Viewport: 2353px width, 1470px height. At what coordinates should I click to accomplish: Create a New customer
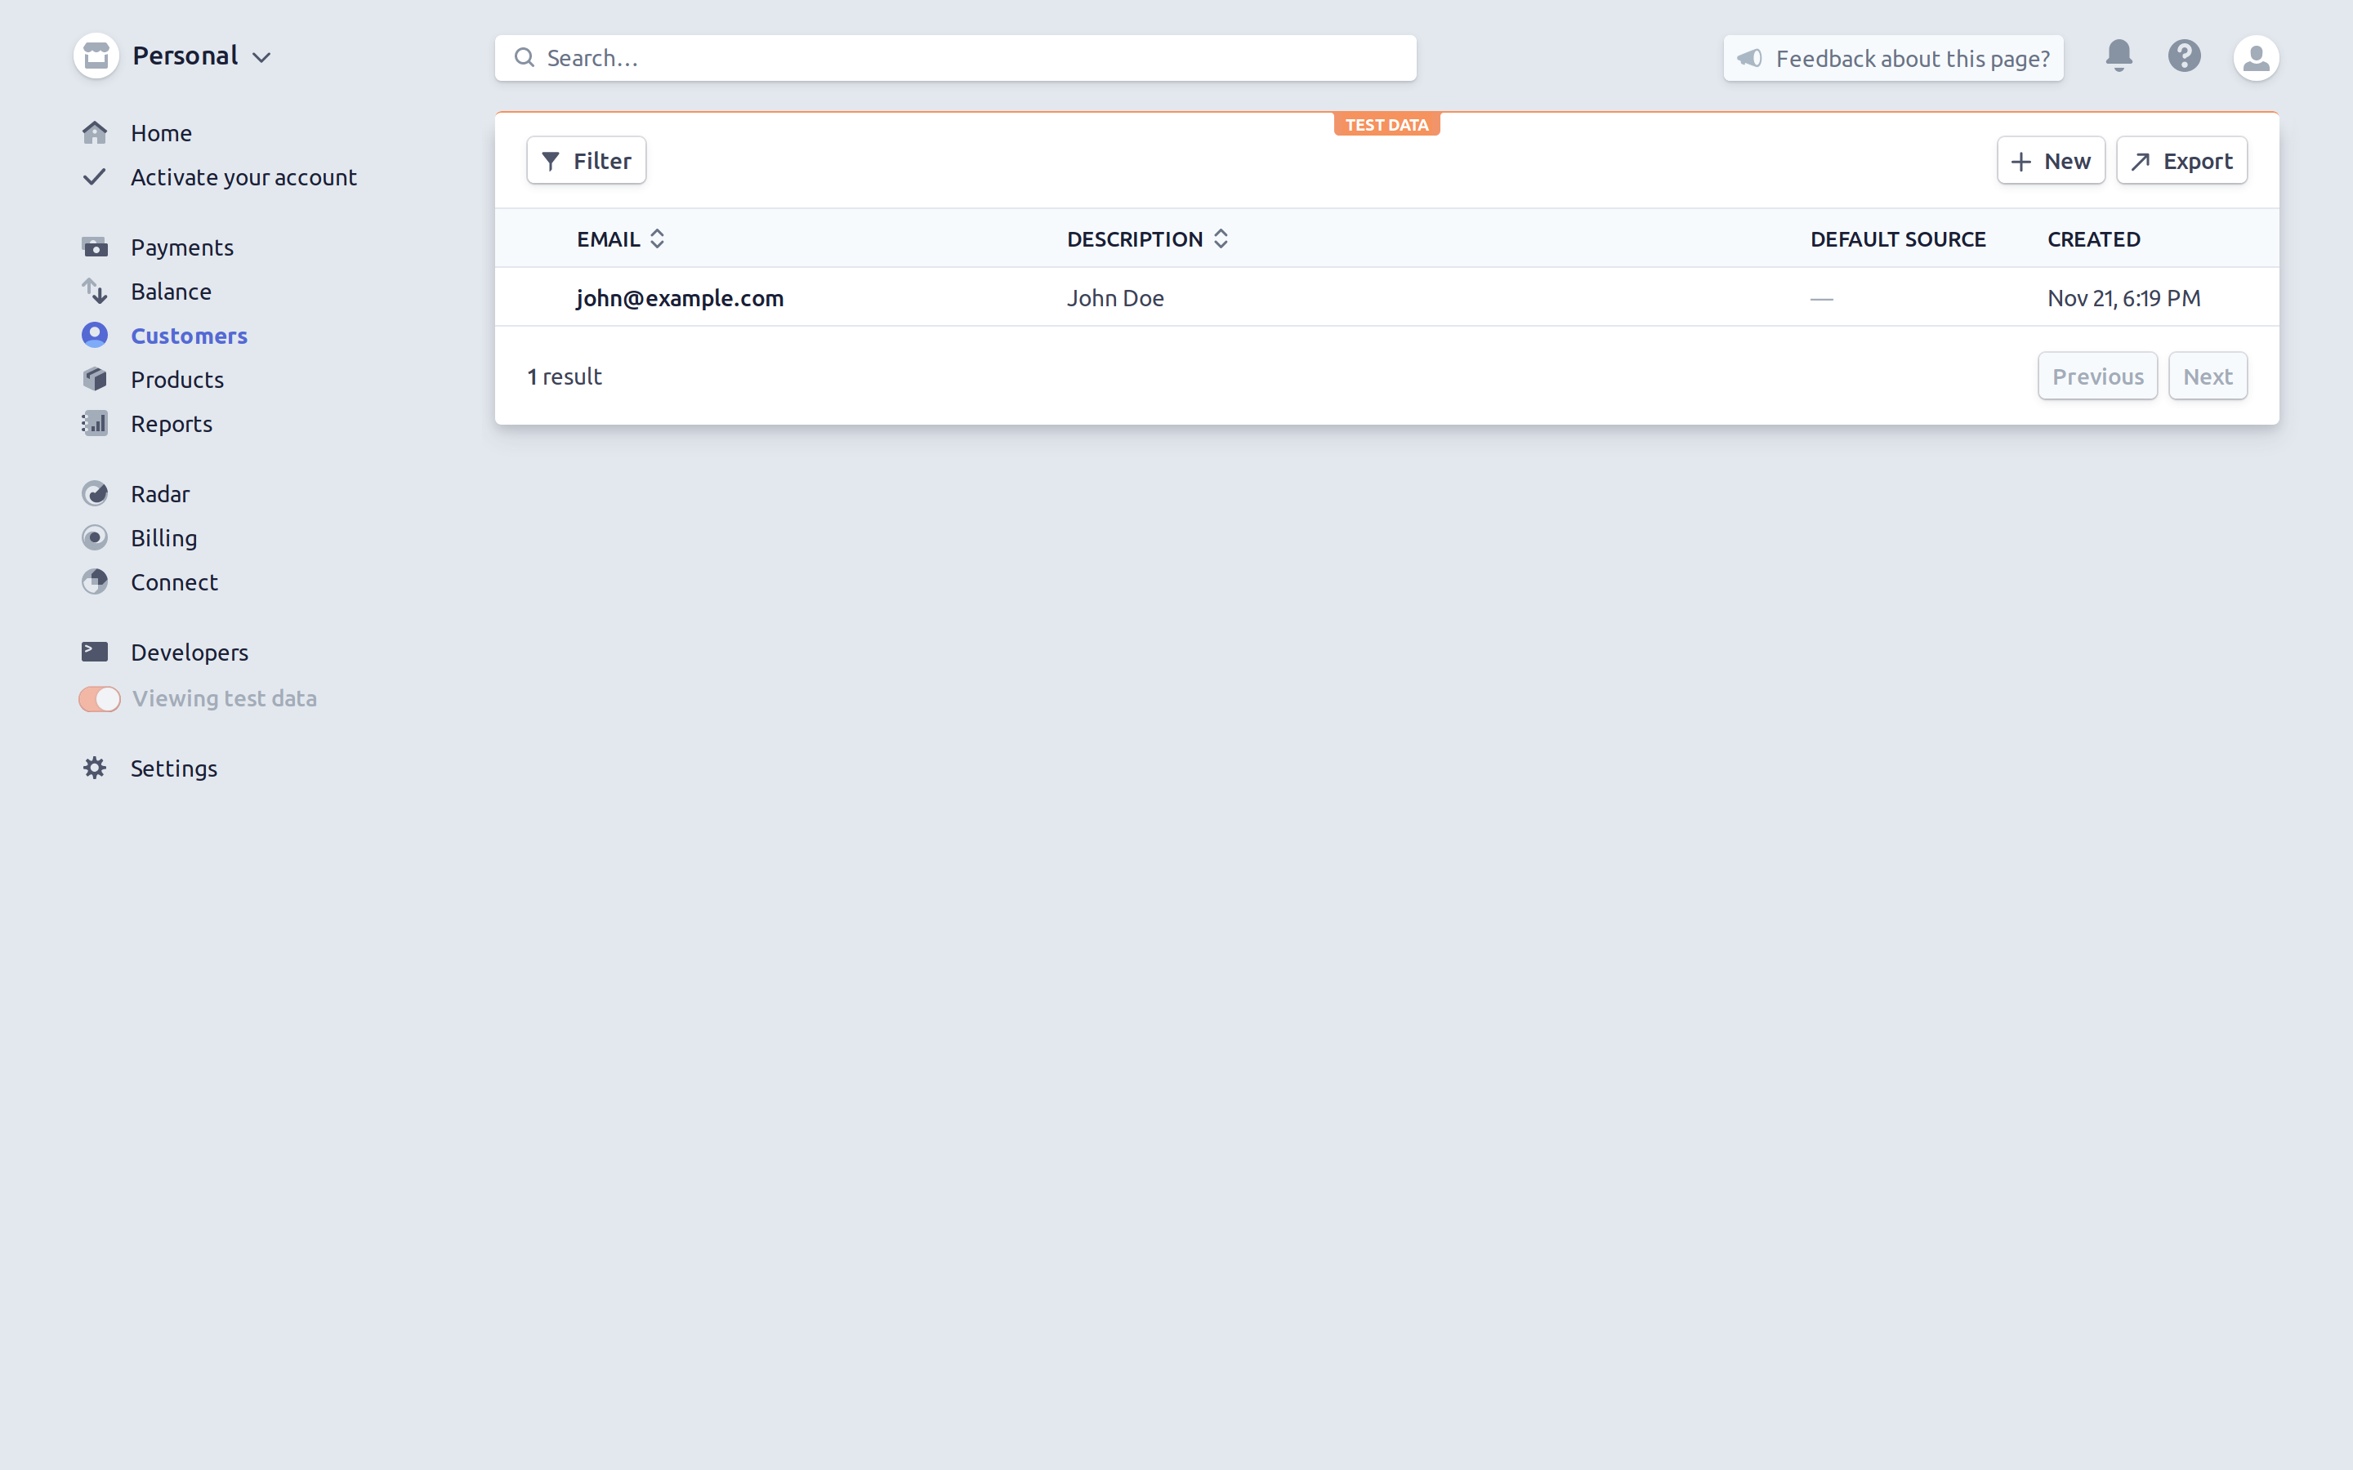tap(2051, 160)
